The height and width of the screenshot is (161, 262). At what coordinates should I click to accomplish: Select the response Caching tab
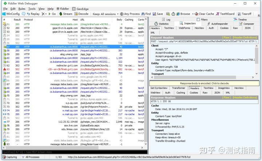point(180,93)
